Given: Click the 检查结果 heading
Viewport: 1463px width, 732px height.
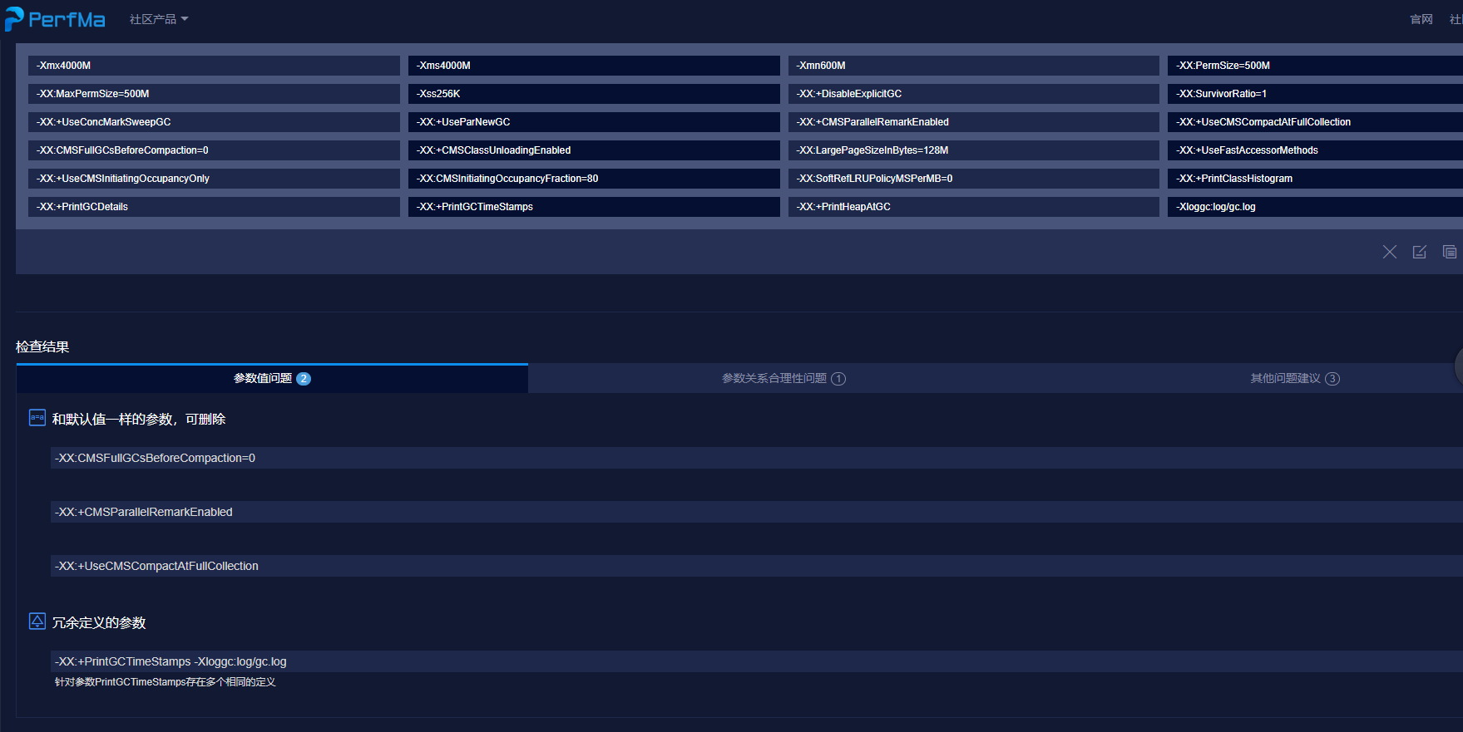Looking at the screenshot, I should (42, 346).
